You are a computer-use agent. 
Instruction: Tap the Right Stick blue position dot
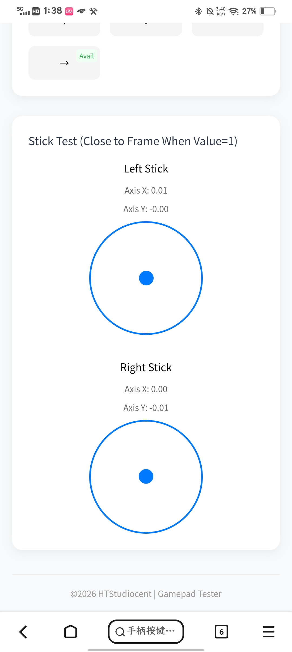pyautogui.click(x=146, y=477)
